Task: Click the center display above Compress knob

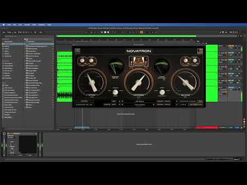Action: 138,61
